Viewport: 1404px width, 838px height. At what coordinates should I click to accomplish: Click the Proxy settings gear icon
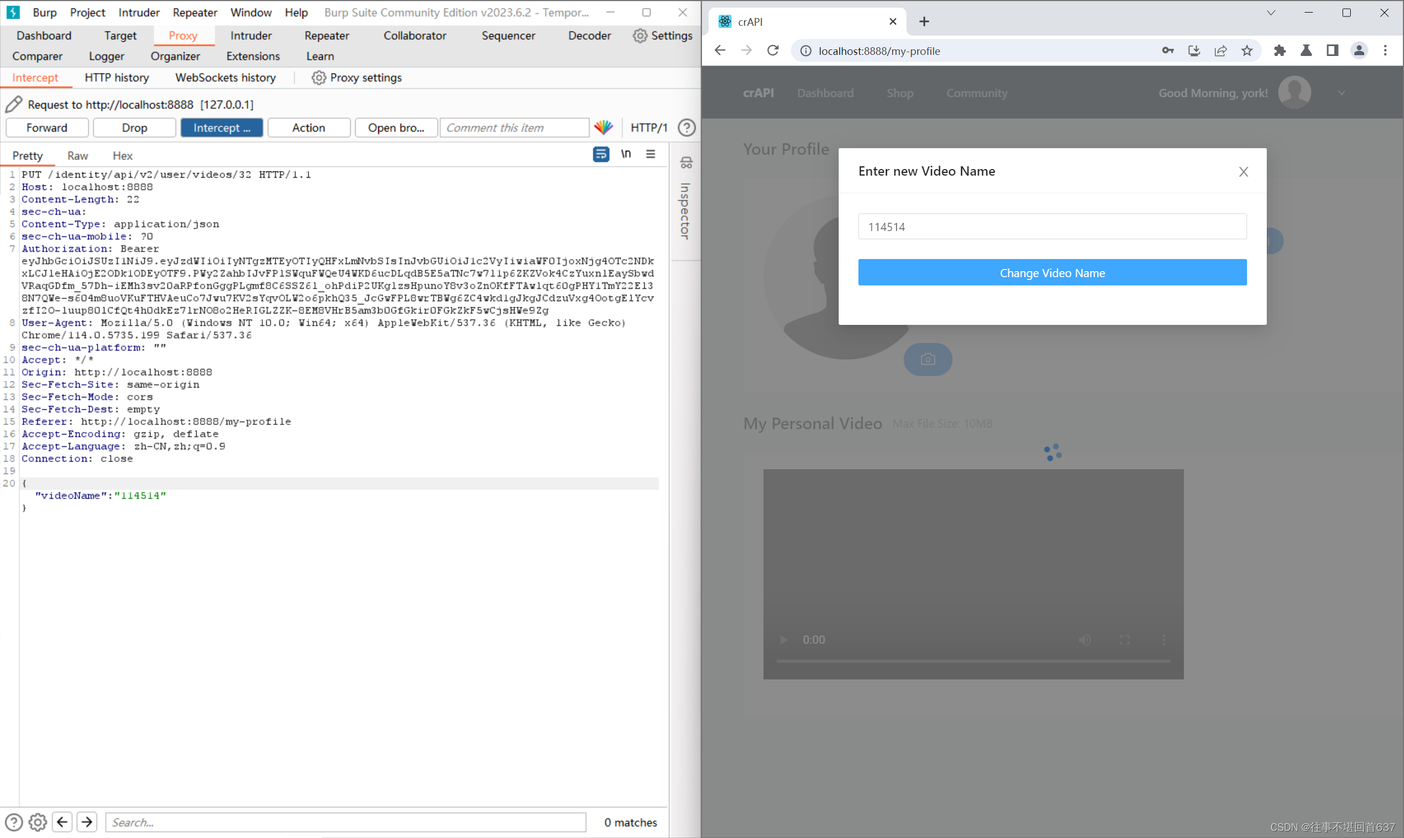318,78
